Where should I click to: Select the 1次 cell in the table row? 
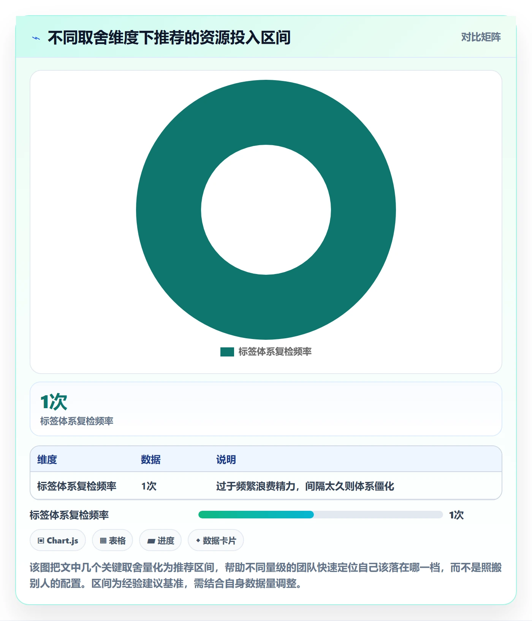(x=149, y=486)
